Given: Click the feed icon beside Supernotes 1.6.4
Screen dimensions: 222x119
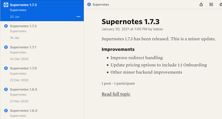Looking at the screenshot, I should pos(6,111).
